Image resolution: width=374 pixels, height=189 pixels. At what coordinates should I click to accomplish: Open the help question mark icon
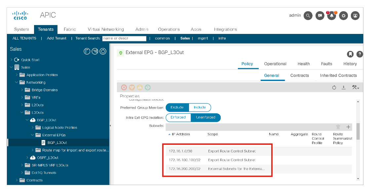[x=360, y=54]
